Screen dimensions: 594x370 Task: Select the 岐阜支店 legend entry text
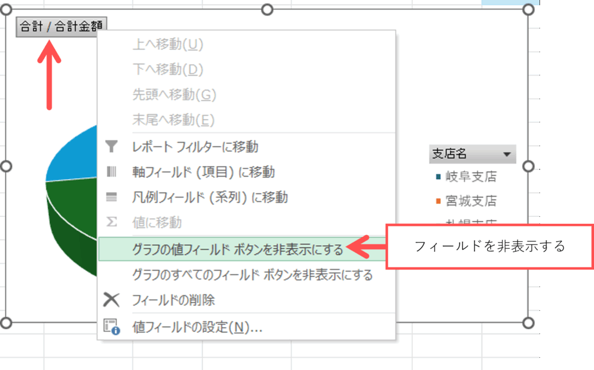[470, 177]
